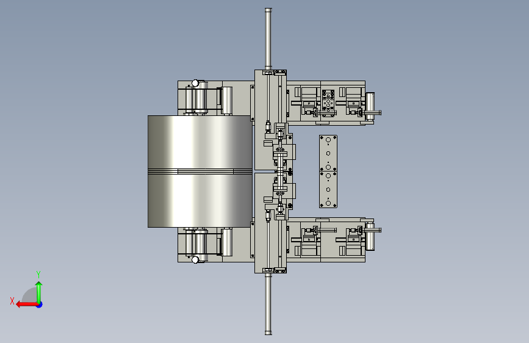529x343 pixels.
Task: Click the red "X" label of the triad
Action: click(x=12, y=301)
